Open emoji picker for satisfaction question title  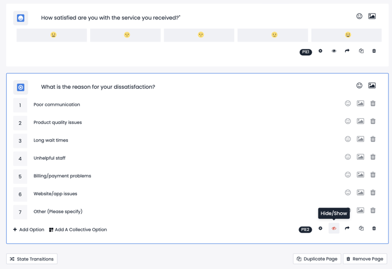click(360, 16)
